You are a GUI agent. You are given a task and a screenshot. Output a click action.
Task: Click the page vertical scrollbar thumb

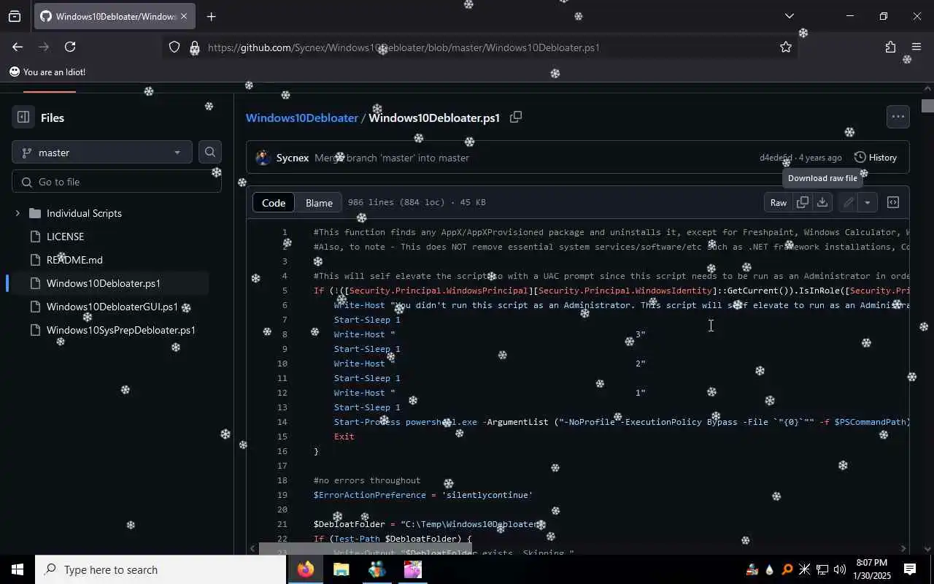click(927, 106)
